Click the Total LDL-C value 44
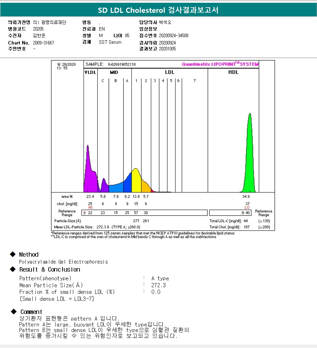This screenshot has height=348, width=317. (245, 221)
